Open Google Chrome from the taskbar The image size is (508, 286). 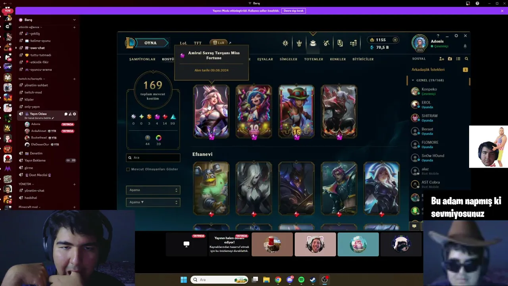(x=278, y=280)
